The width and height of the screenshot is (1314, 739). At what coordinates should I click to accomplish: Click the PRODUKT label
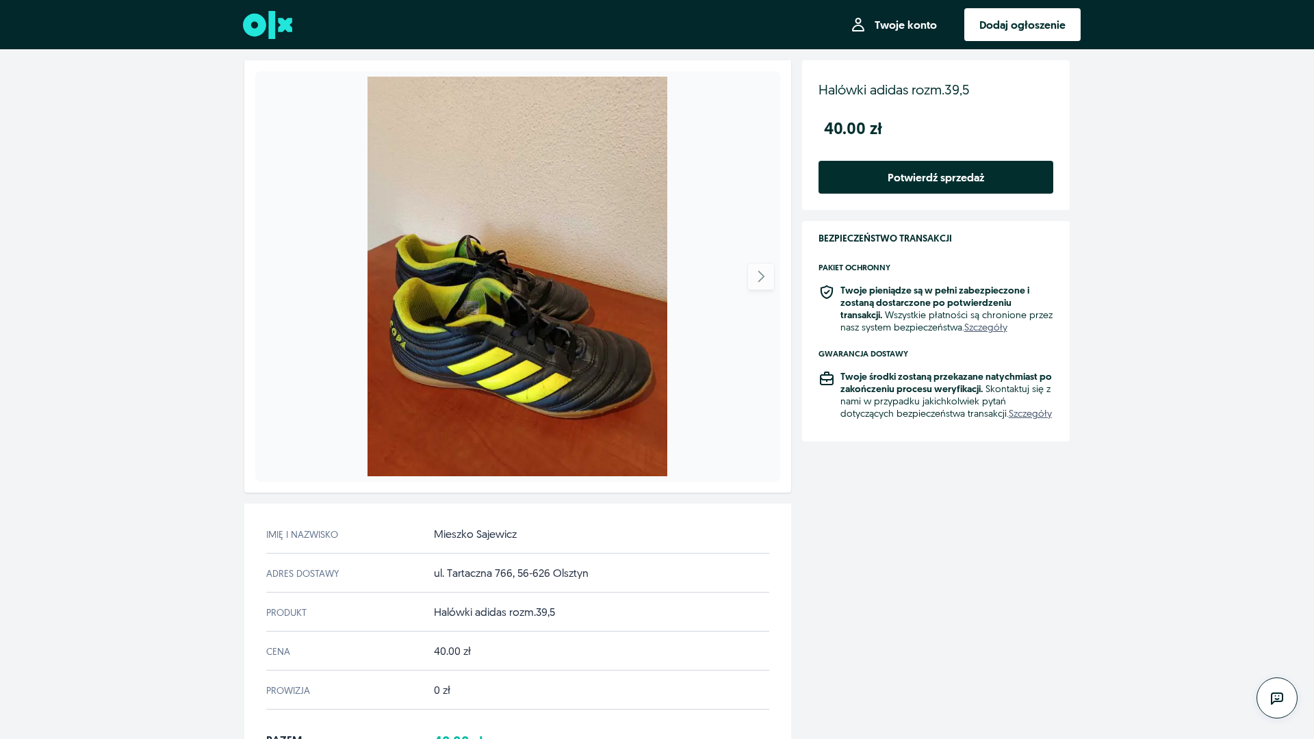coord(286,613)
